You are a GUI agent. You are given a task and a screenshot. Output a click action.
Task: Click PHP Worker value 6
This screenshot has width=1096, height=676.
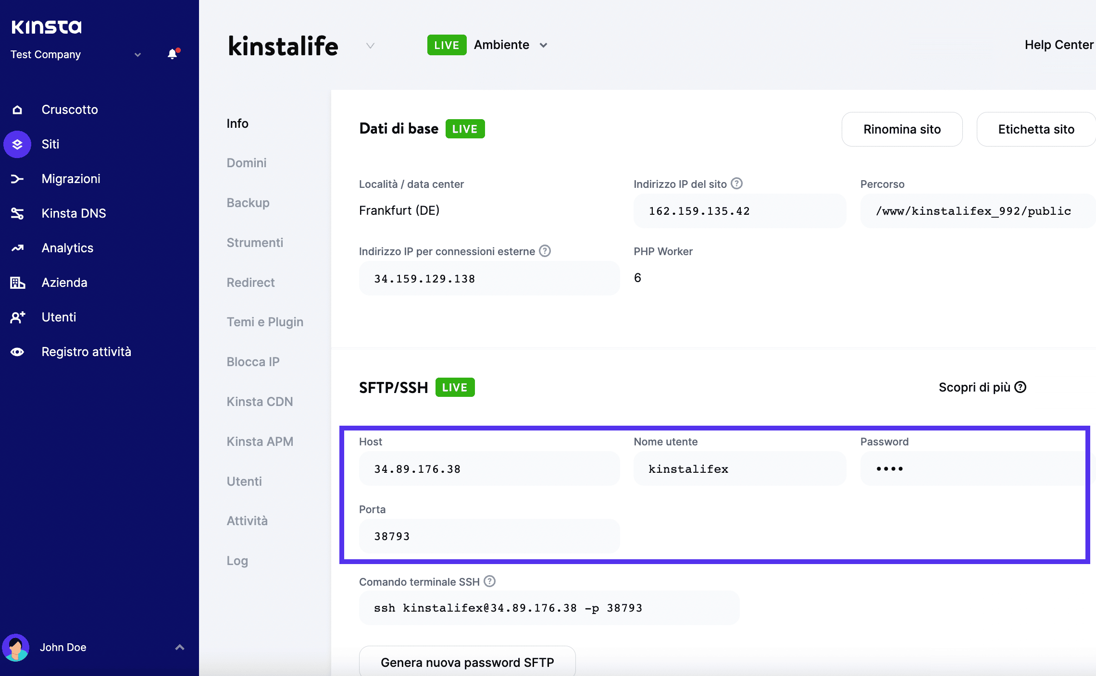tap(637, 278)
